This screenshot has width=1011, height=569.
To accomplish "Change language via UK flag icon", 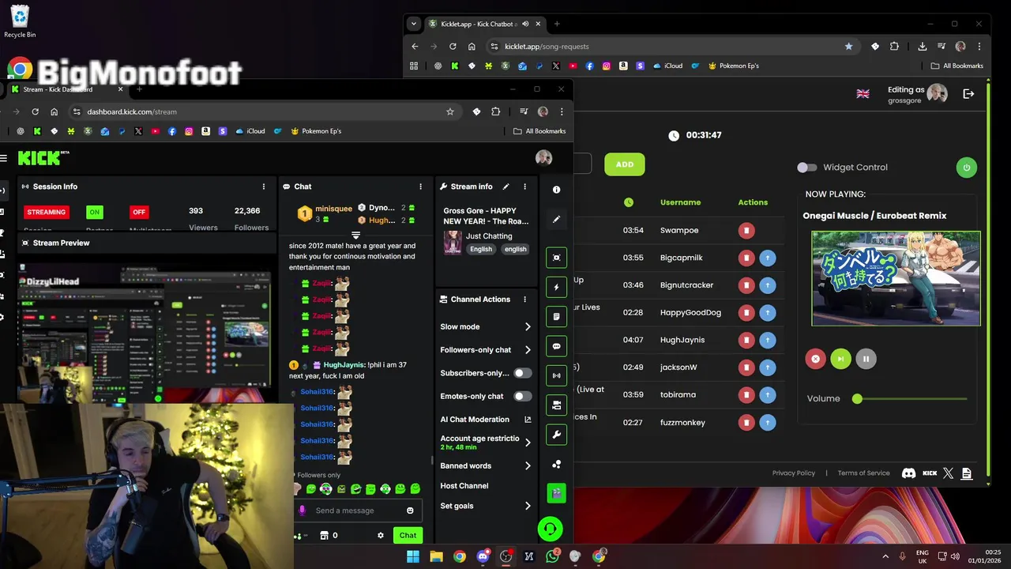I will point(863,94).
